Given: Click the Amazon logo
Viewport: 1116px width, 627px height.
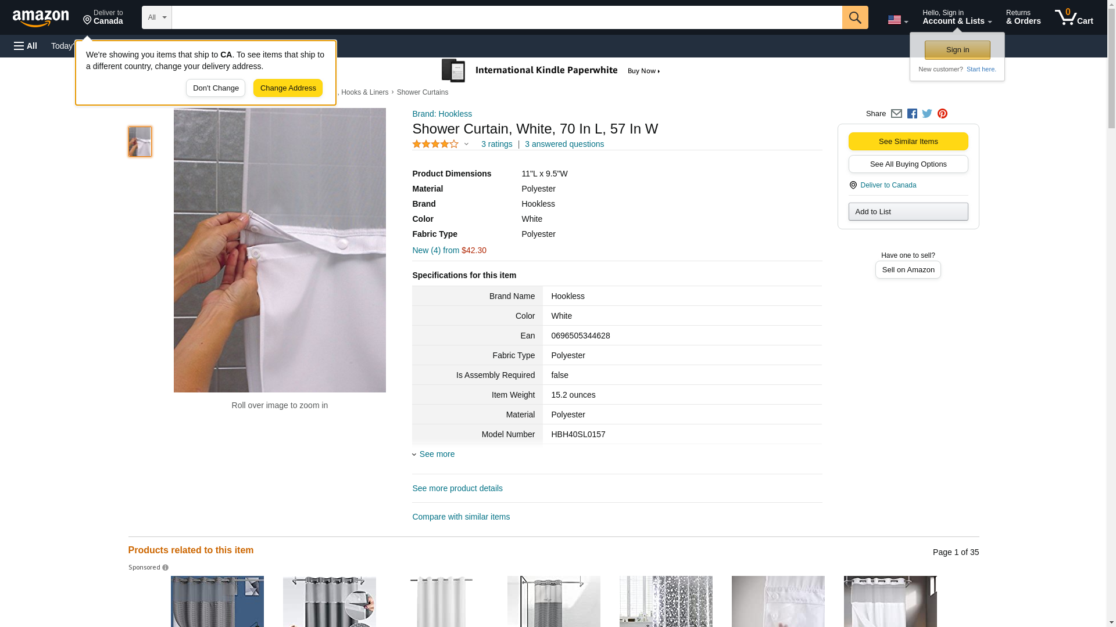Looking at the screenshot, I should click(41, 18).
